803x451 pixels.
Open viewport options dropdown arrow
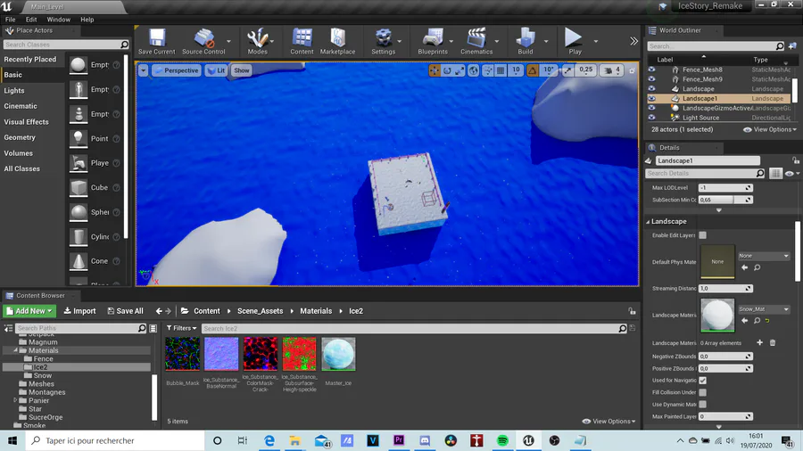[x=143, y=70]
